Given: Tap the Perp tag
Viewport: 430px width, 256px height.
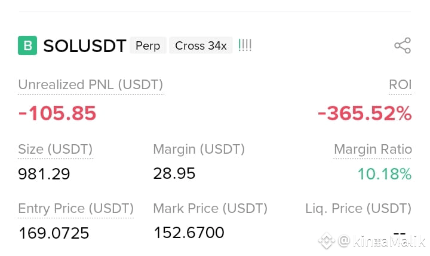Looking at the screenshot, I should (148, 45).
